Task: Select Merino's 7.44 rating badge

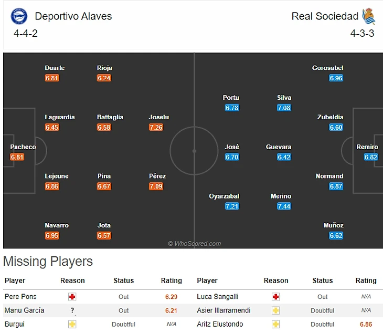Action: (x=284, y=206)
